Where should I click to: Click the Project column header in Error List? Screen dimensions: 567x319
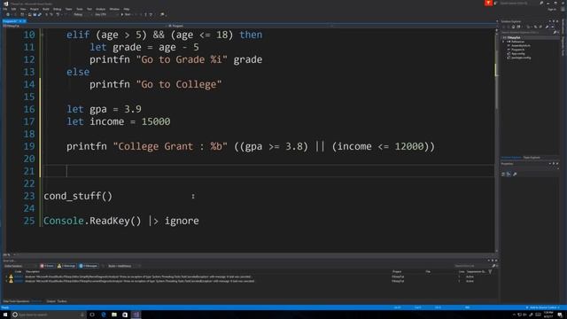[x=397, y=272]
